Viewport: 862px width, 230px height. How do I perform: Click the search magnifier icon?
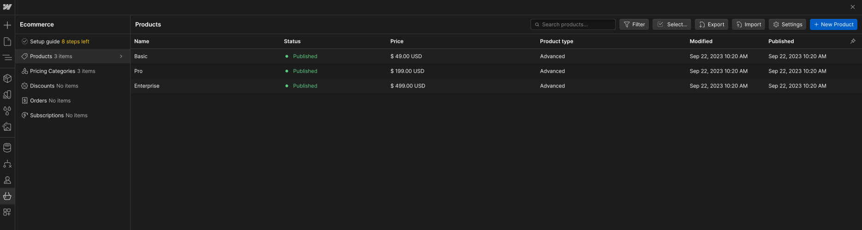coord(537,24)
